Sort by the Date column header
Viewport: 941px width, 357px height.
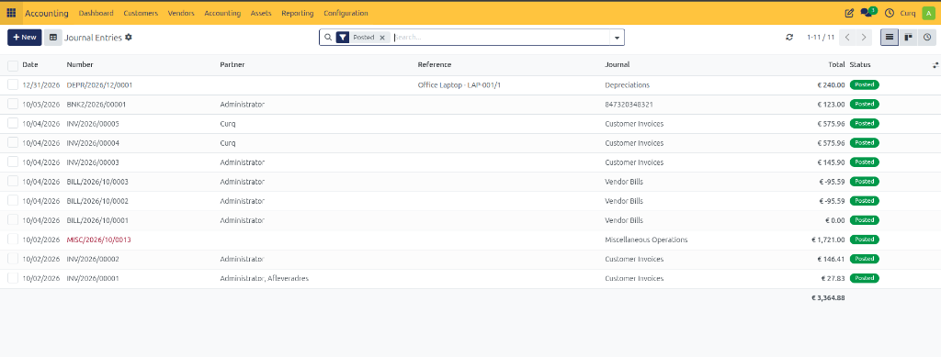coord(29,64)
